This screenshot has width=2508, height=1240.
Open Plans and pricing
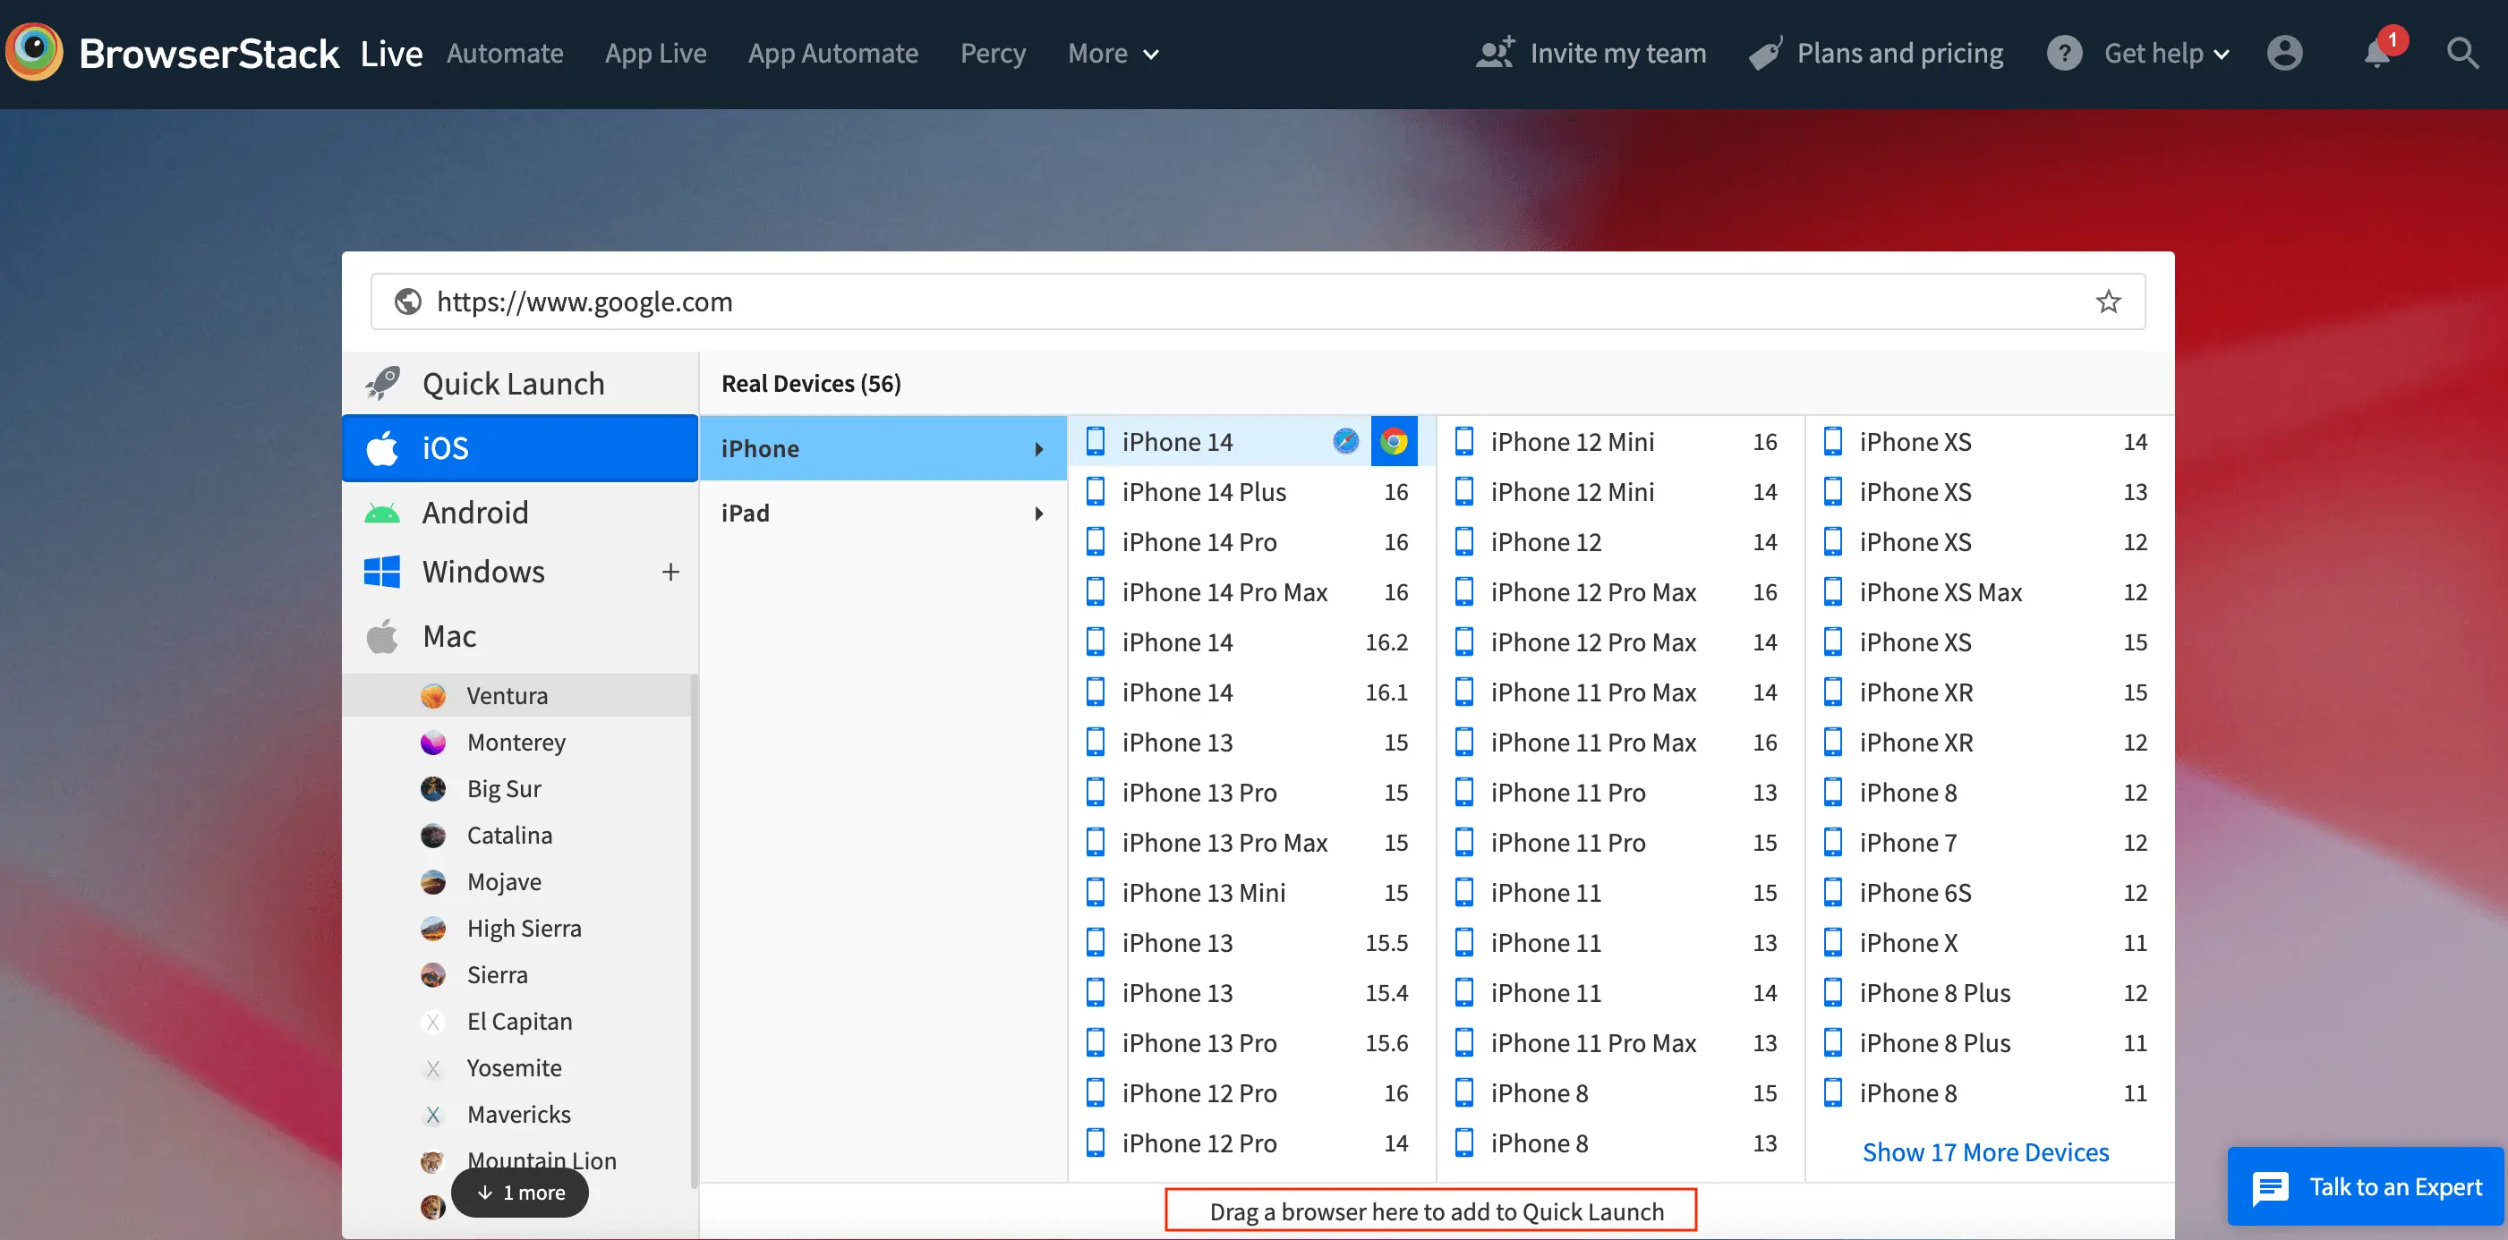coord(1899,53)
